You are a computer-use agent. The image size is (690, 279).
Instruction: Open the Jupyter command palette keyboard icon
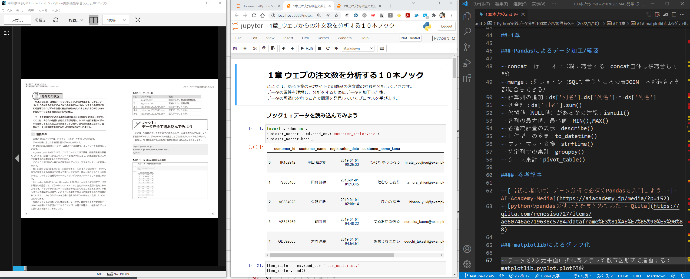coord(382,49)
